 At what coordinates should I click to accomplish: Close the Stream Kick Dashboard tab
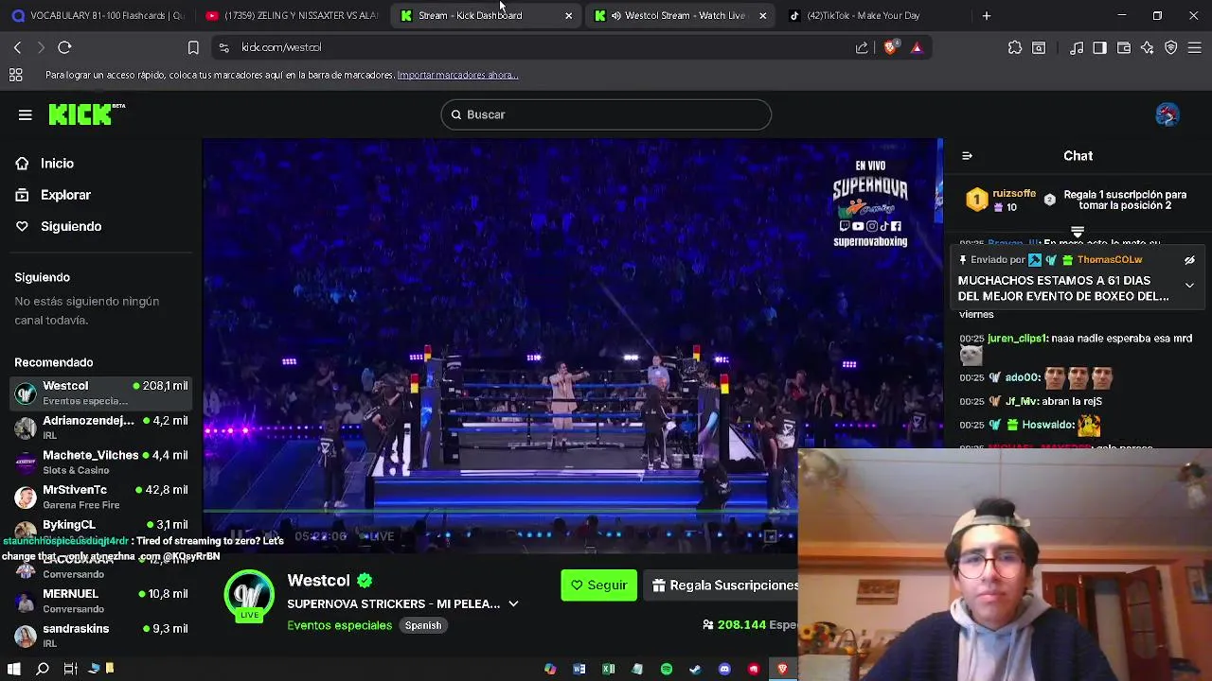point(568,15)
